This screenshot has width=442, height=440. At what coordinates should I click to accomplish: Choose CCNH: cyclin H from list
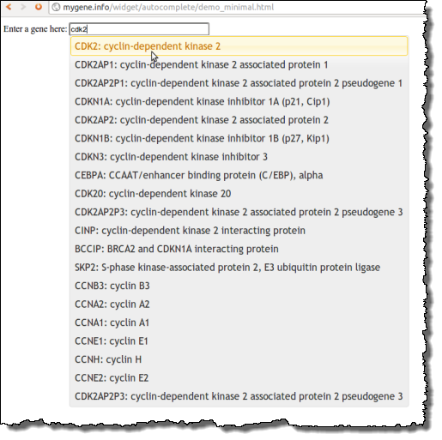[239, 359]
